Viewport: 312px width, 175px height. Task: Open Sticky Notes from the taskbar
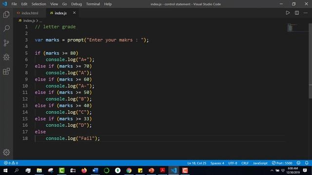click(140, 171)
